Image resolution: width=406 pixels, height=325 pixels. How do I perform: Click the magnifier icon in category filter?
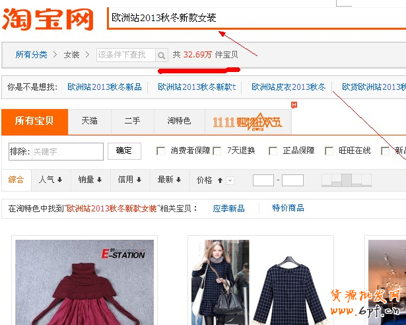162,55
